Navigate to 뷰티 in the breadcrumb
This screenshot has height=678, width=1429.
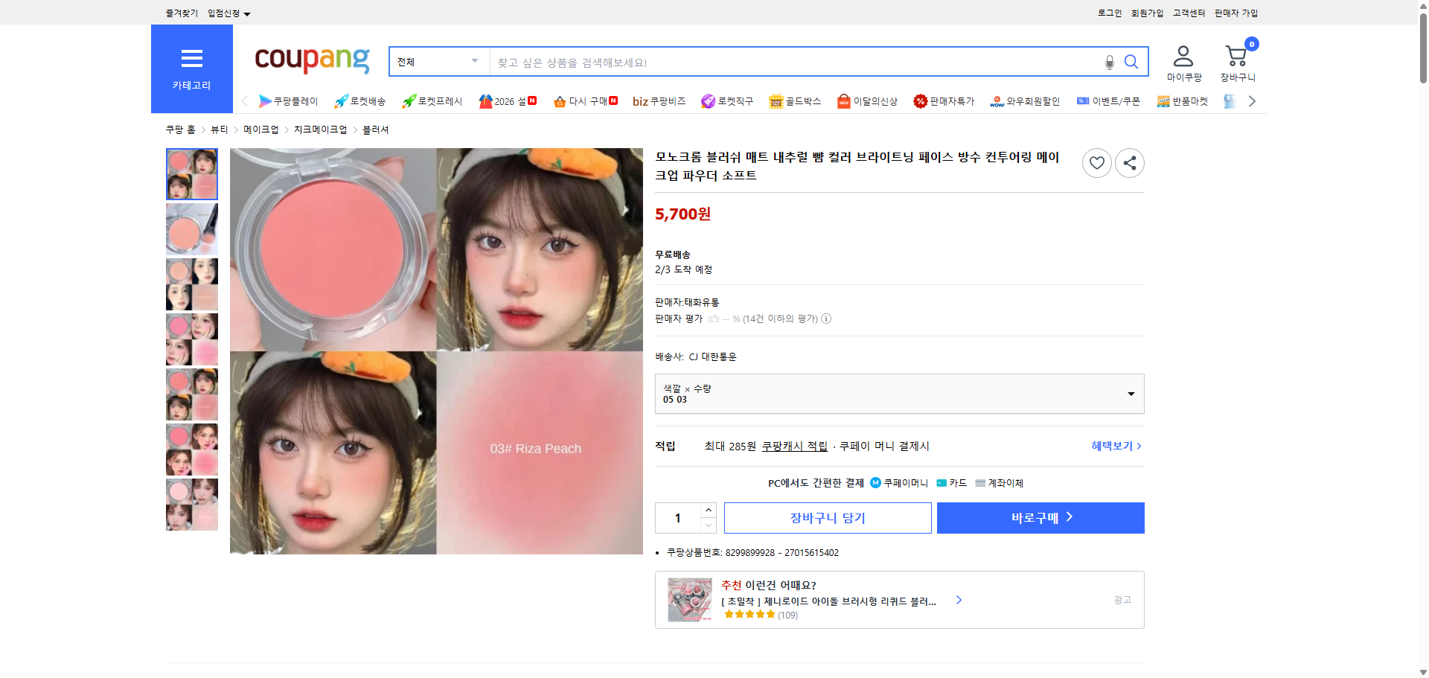pyautogui.click(x=219, y=129)
